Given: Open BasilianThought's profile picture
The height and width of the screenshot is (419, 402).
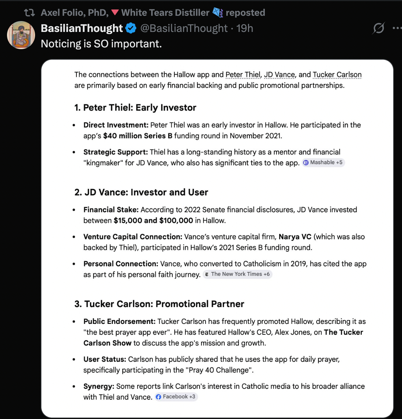Looking at the screenshot, I should point(21,35).
